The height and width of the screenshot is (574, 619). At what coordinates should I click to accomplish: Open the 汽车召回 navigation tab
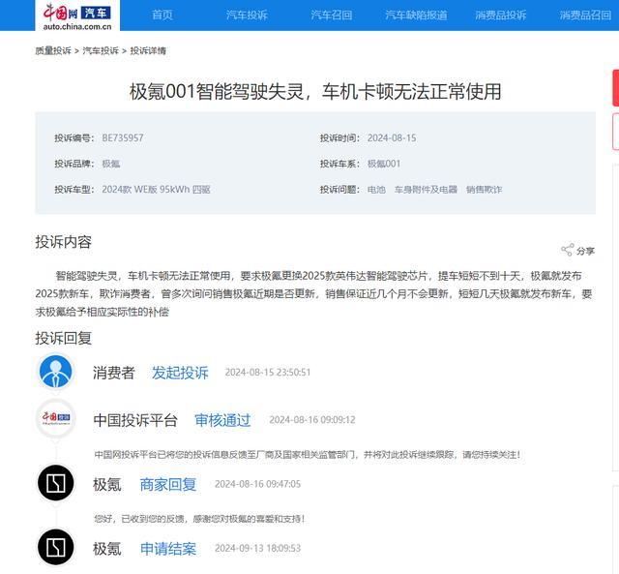pyautogui.click(x=331, y=15)
